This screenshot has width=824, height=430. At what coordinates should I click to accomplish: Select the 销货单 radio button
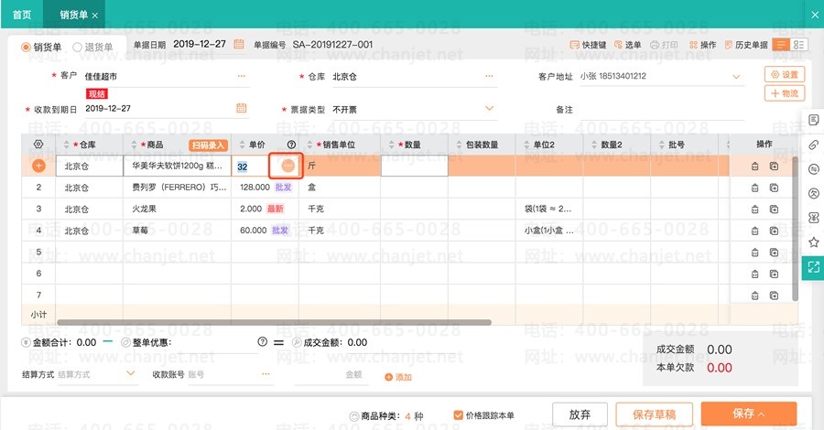click(27, 47)
